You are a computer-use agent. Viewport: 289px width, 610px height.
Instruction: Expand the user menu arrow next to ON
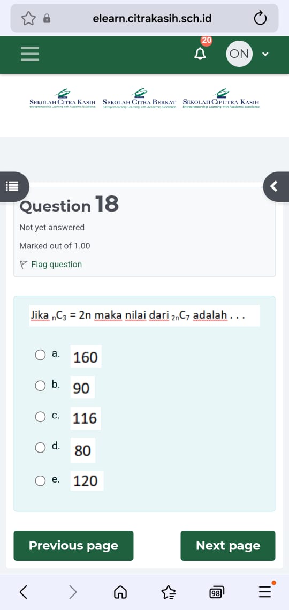coord(265,54)
